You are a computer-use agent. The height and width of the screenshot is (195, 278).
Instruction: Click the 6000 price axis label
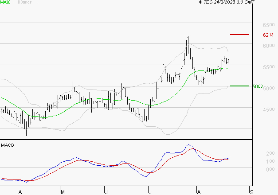click(x=269, y=46)
